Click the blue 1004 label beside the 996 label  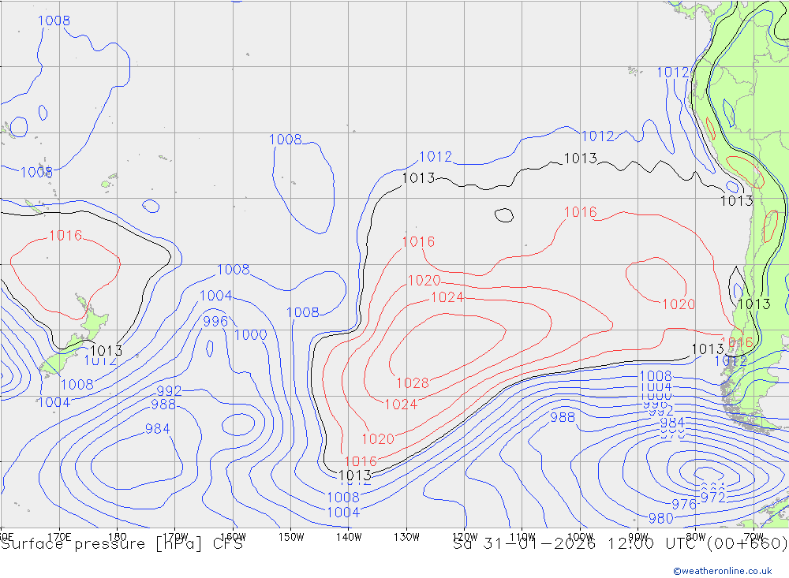pos(216,296)
